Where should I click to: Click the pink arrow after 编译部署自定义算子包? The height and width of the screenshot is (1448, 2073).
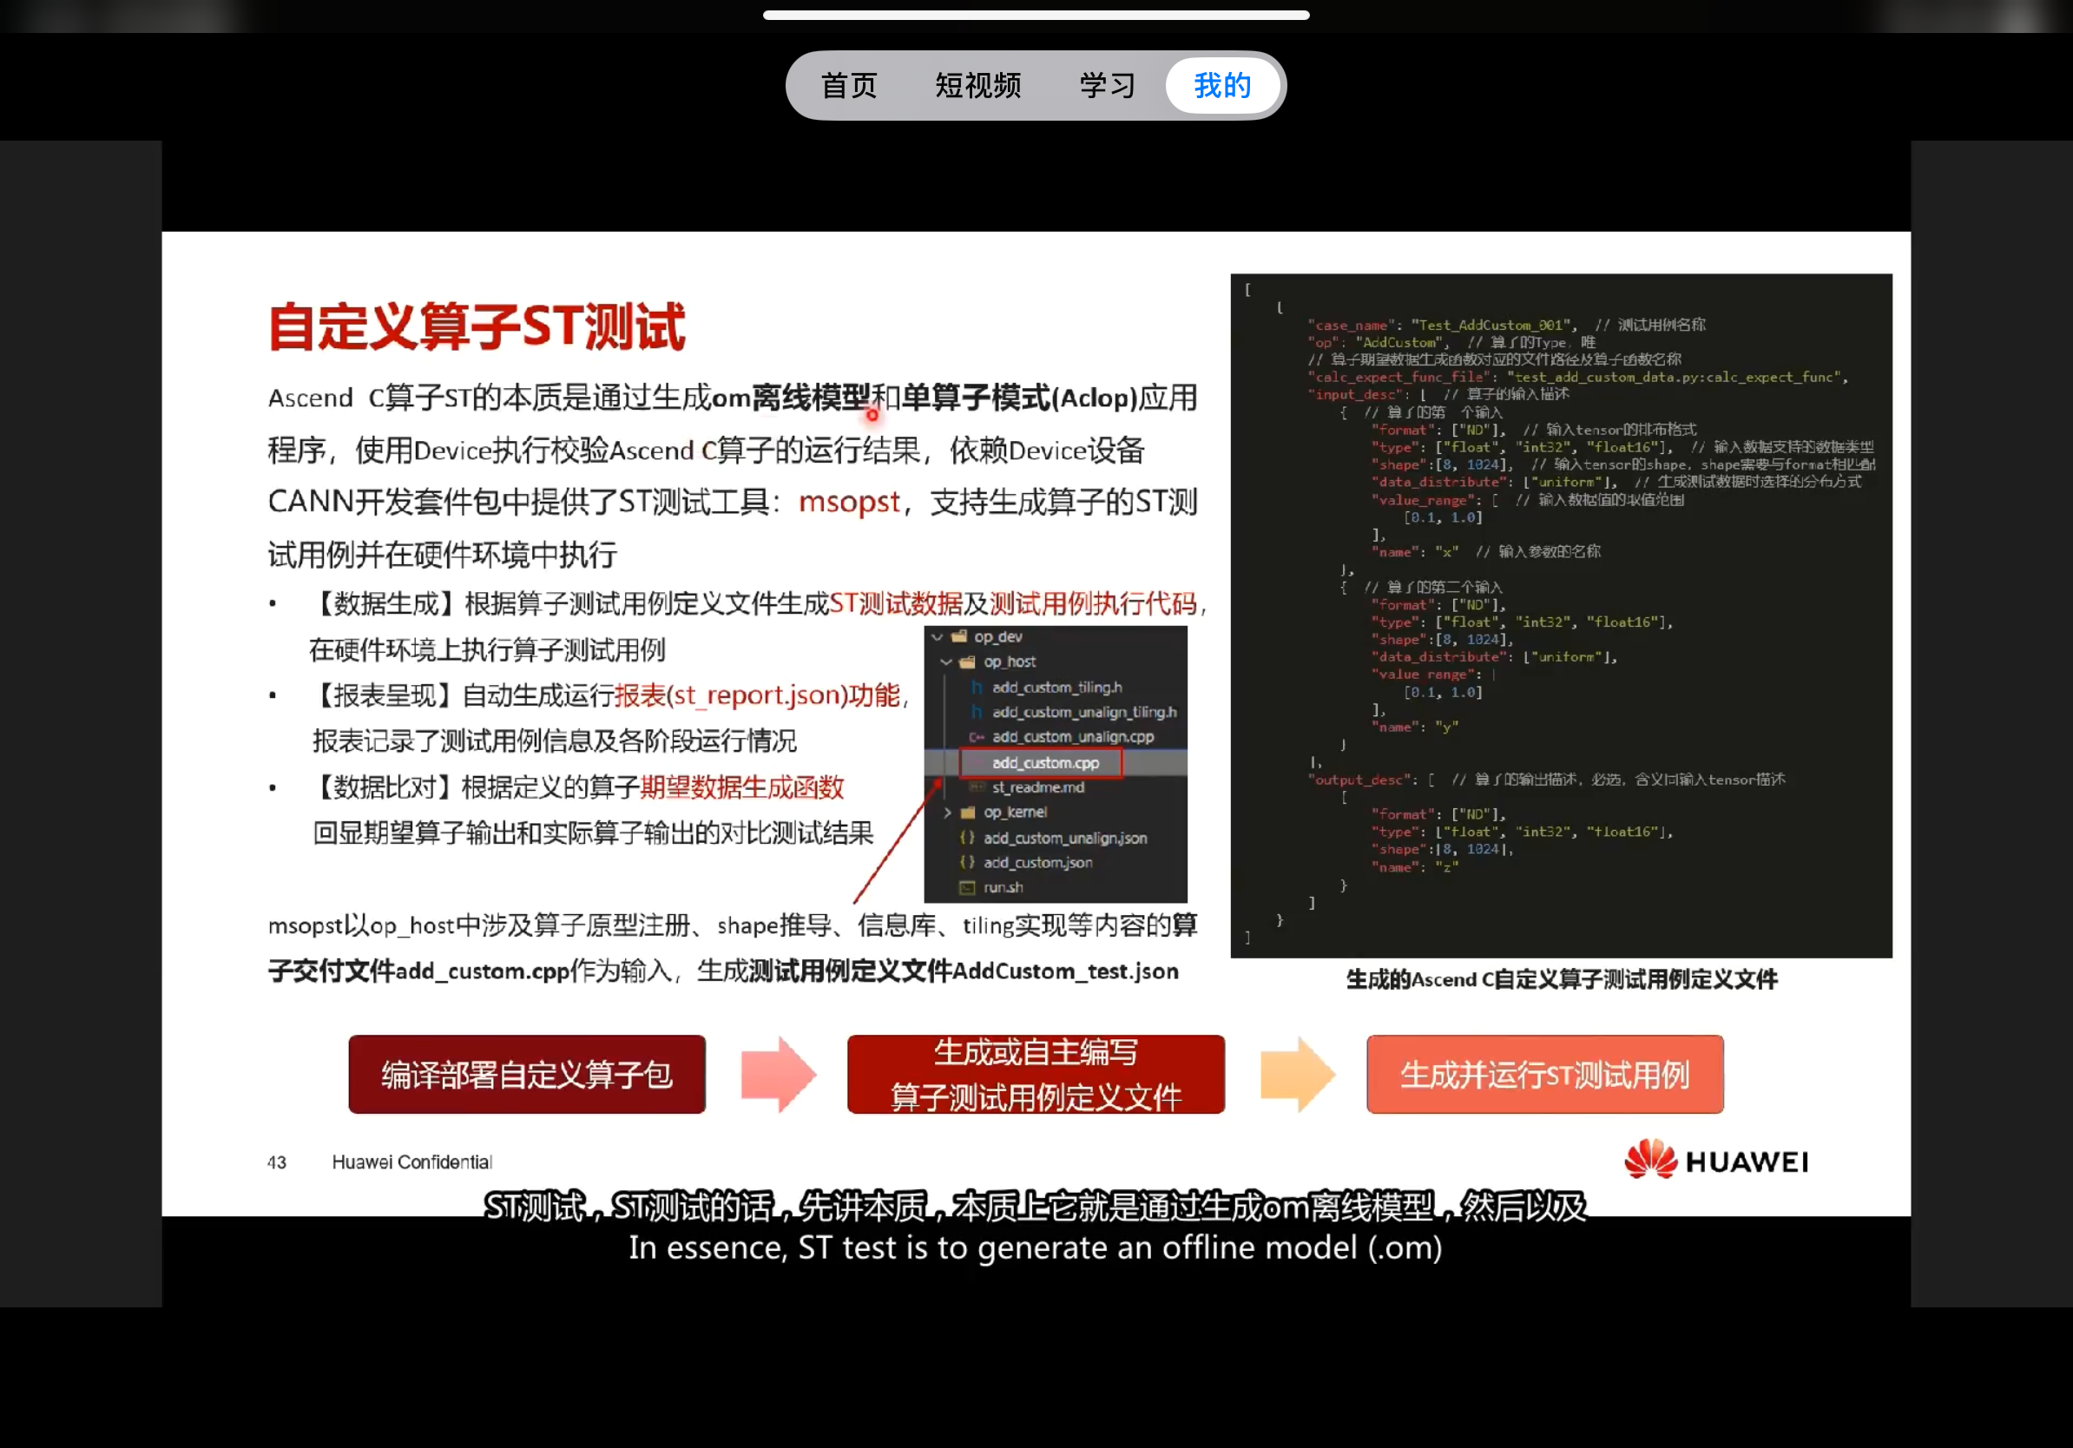779,1074
